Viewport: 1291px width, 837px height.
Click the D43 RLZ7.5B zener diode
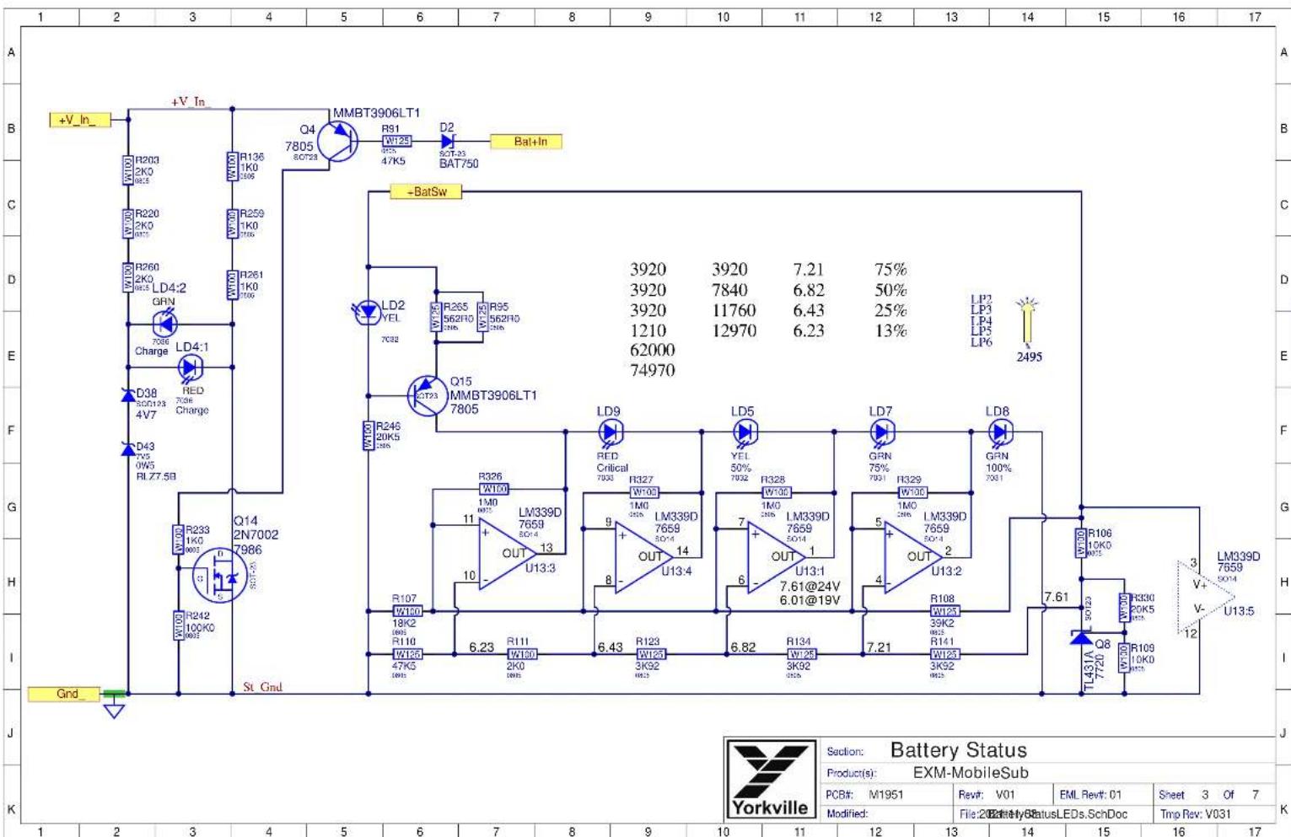[128, 449]
